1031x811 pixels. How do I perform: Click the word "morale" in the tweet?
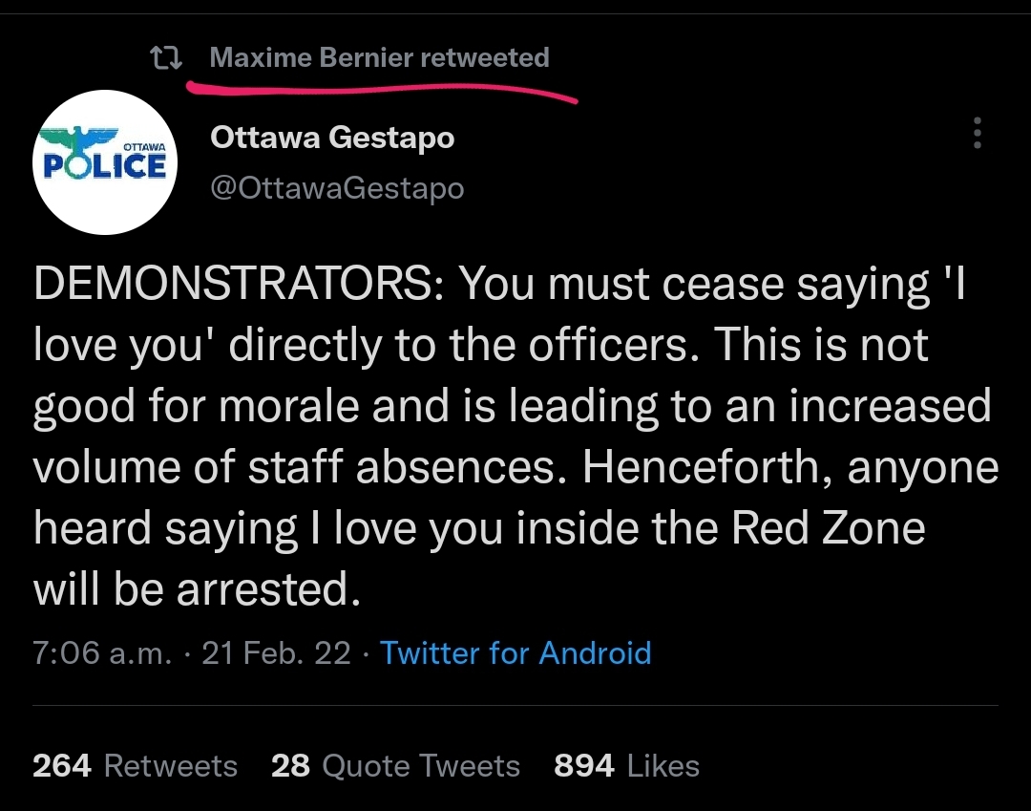click(288, 406)
